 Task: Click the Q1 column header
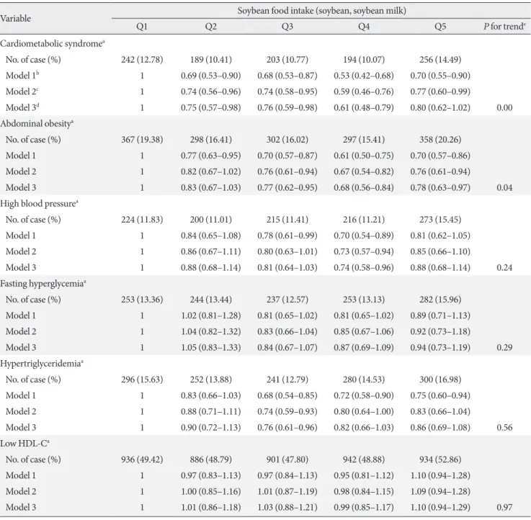[x=142, y=27]
